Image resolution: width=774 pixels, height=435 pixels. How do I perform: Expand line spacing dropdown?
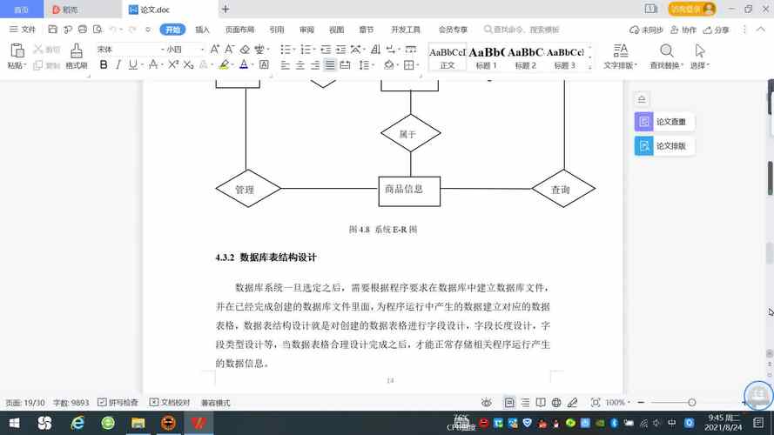pos(374,65)
